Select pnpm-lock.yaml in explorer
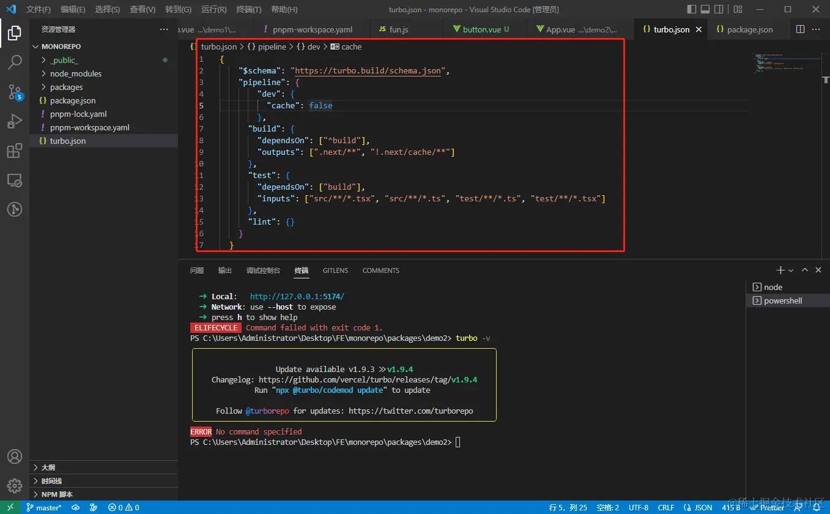This screenshot has width=830, height=514. (x=104, y=114)
